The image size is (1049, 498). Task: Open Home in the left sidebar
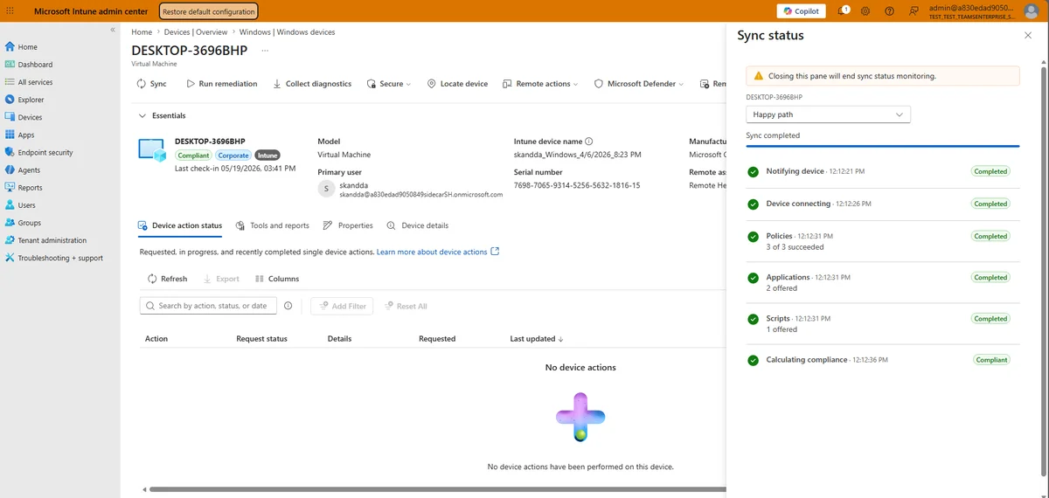(27, 46)
